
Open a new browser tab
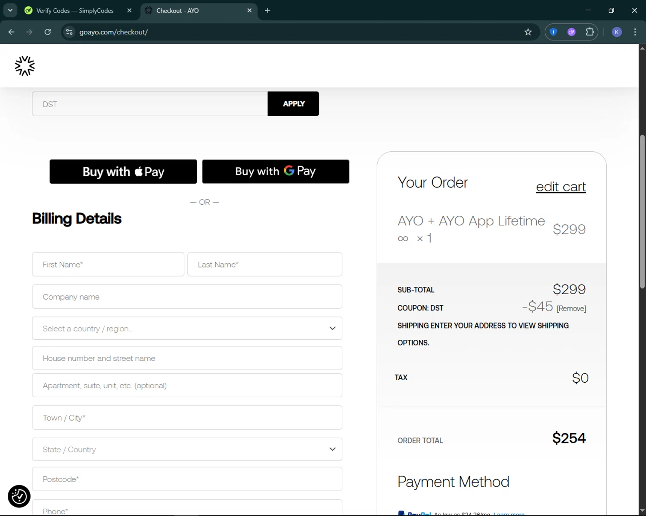[267, 10]
